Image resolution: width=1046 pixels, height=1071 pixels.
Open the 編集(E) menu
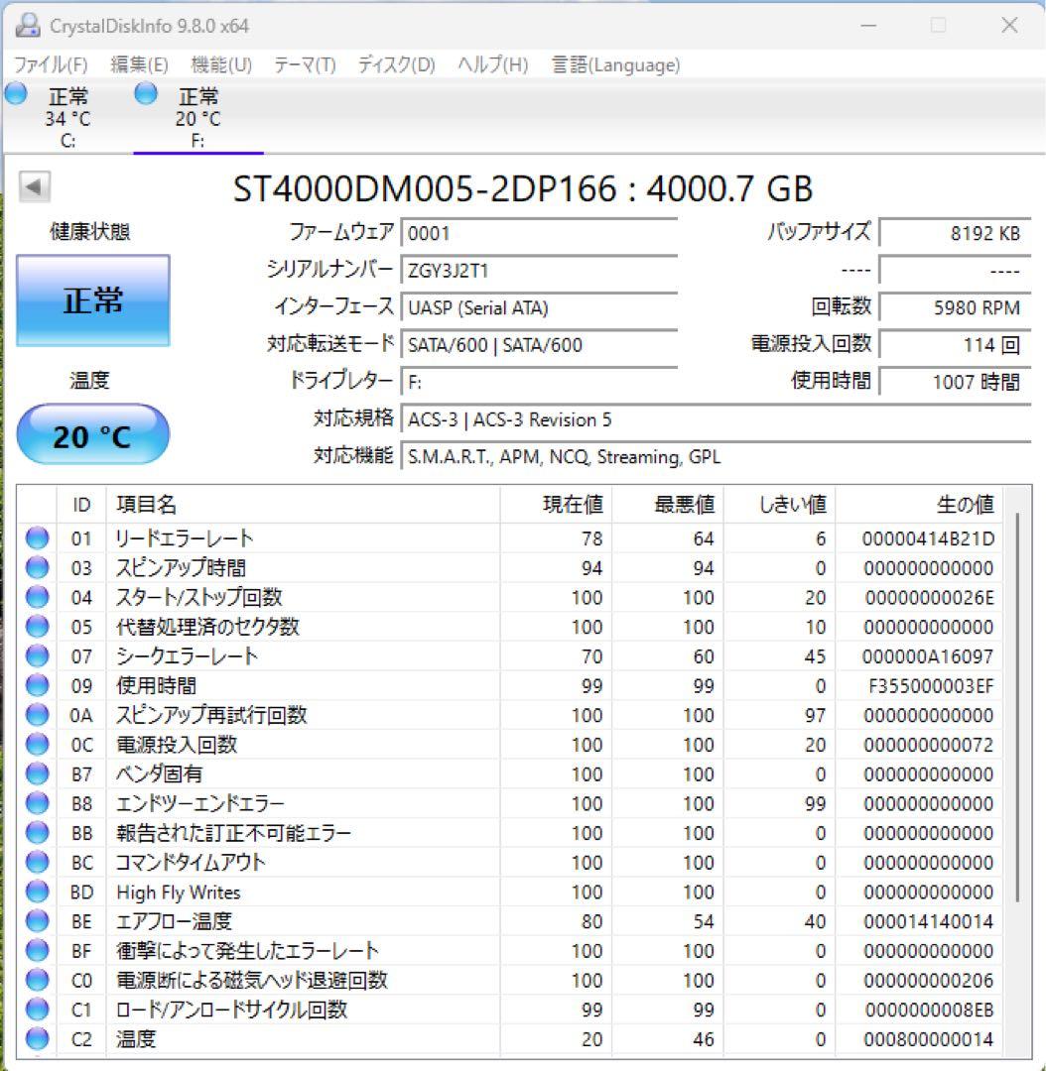(140, 64)
